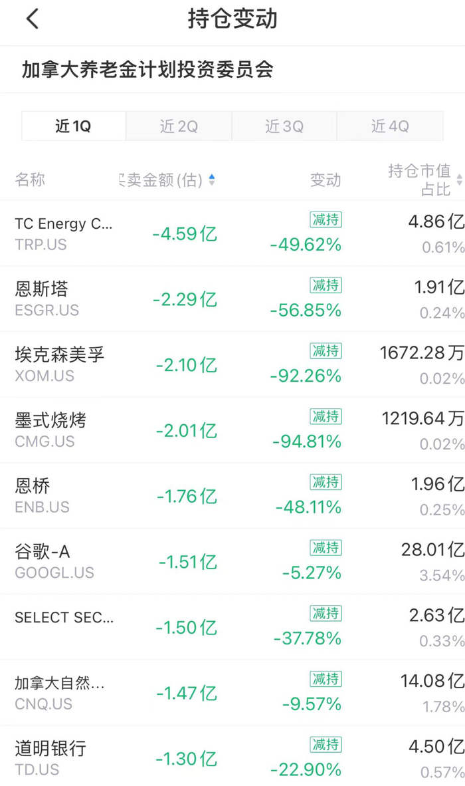
Task: Switch to the 近3Q tab
Action: pyautogui.click(x=284, y=126)
